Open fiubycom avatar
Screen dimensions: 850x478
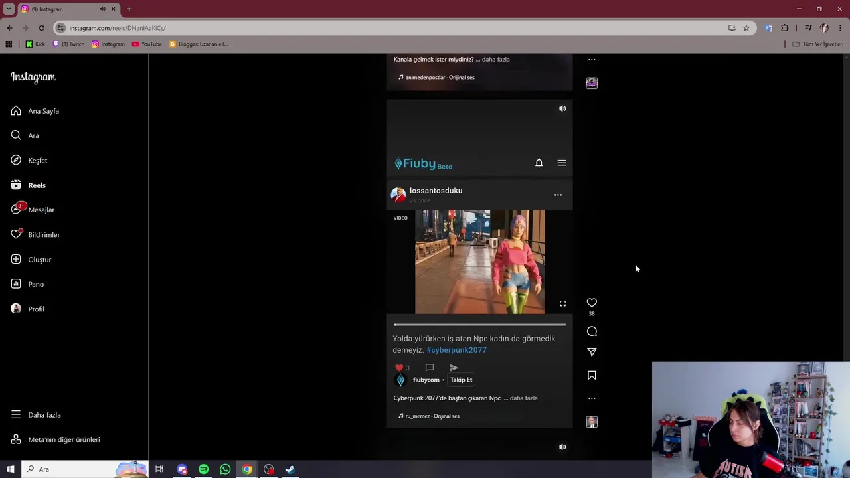pos(400,380)
